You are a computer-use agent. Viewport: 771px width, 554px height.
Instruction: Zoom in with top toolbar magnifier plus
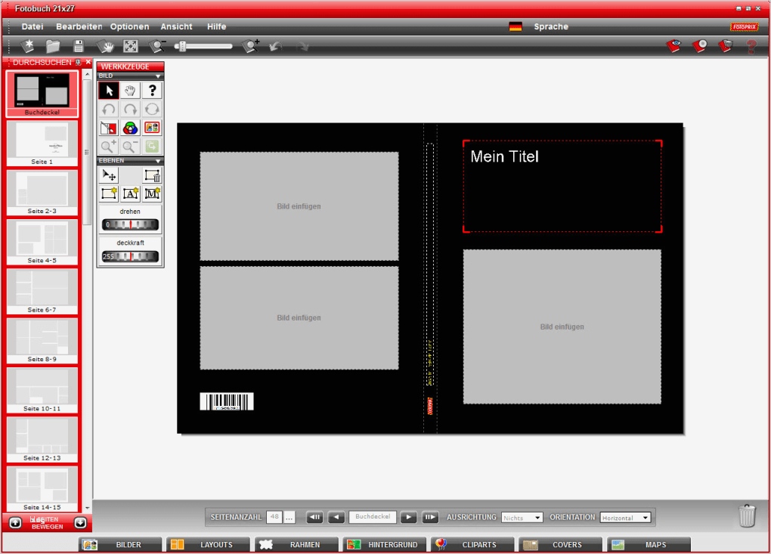250,46
